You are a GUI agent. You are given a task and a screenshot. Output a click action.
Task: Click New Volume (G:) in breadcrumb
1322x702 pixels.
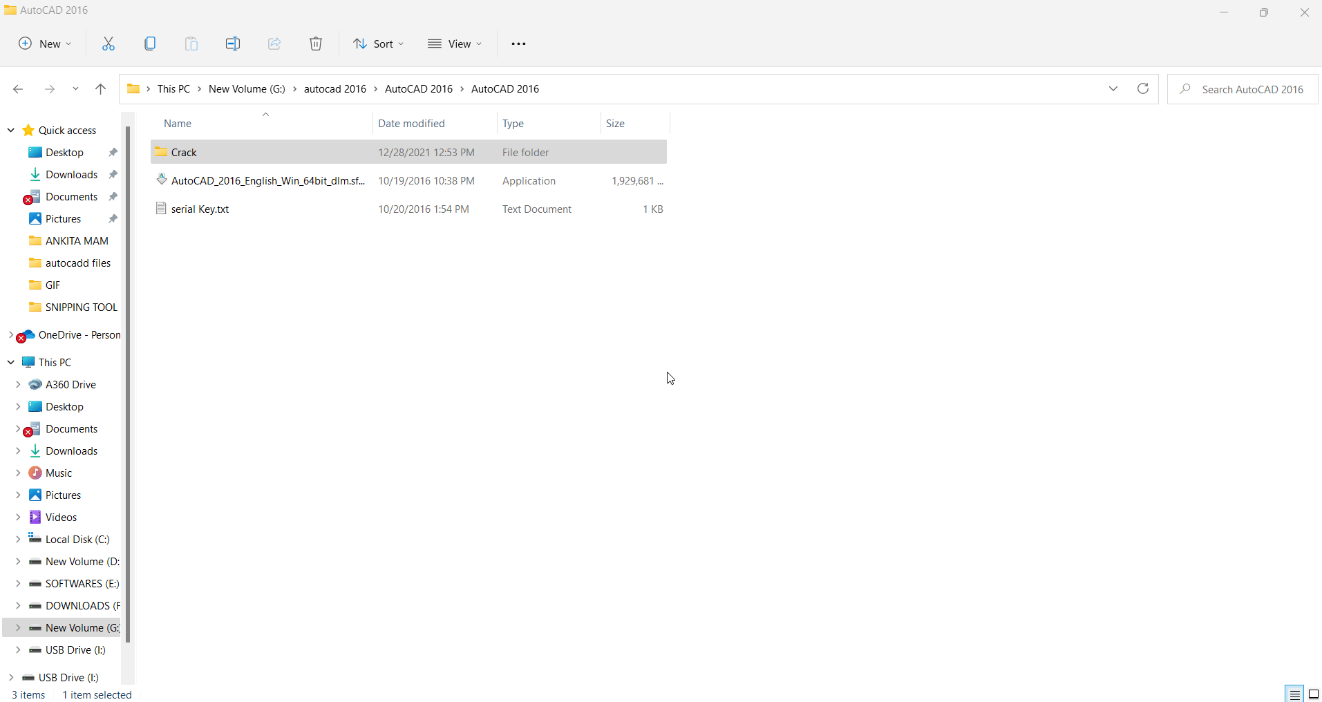coord(247,88)
